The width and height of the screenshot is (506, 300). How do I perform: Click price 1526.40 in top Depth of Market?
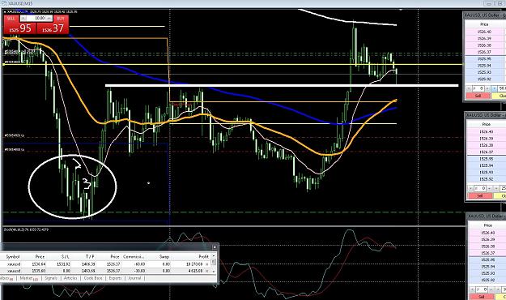[484, 32]
